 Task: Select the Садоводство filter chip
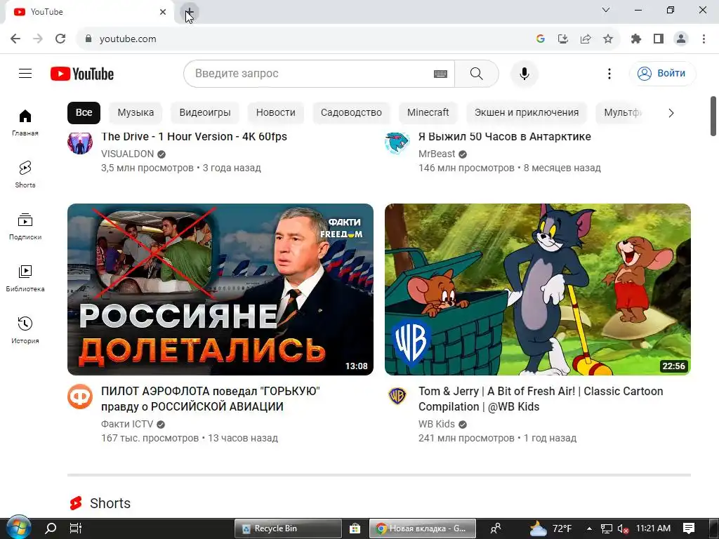point(351,113)
